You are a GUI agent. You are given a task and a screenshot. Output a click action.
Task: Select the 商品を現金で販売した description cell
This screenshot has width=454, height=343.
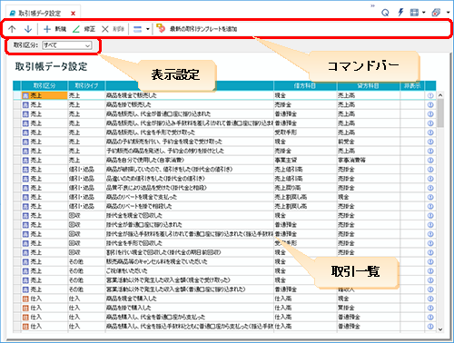click(190, 95)
